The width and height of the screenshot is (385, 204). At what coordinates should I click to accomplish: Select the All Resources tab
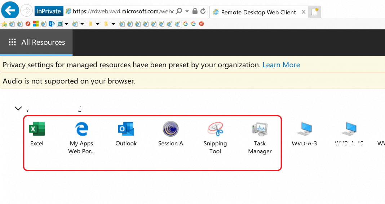[36, 42]
